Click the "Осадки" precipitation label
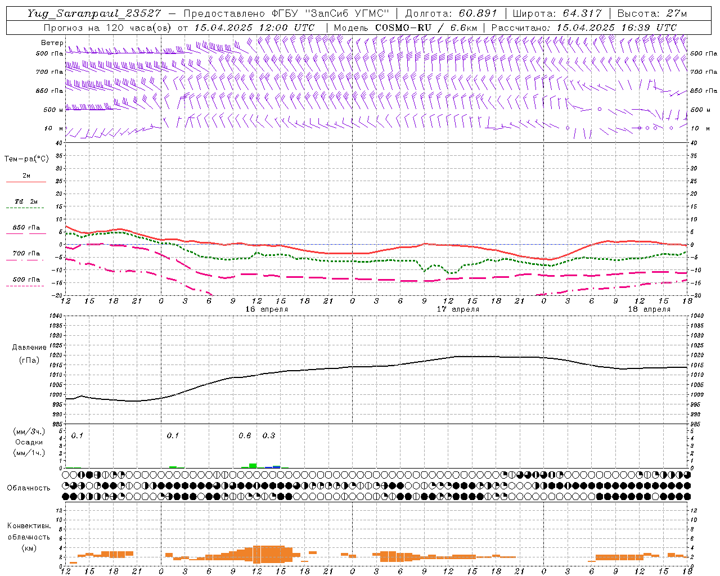 point(29,442)
